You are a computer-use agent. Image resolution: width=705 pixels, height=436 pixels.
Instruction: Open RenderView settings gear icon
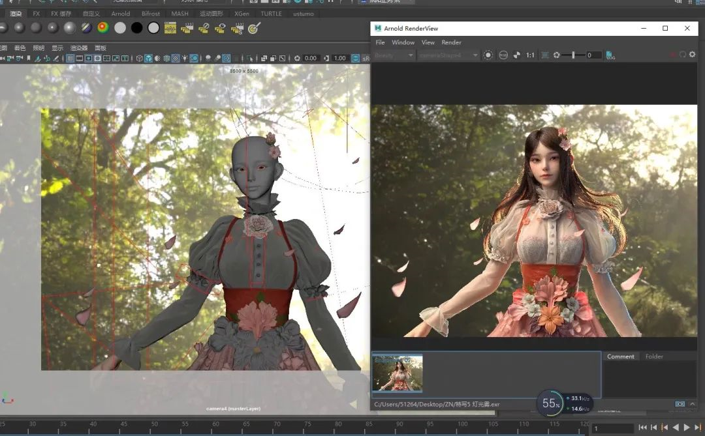coord(693,55)
